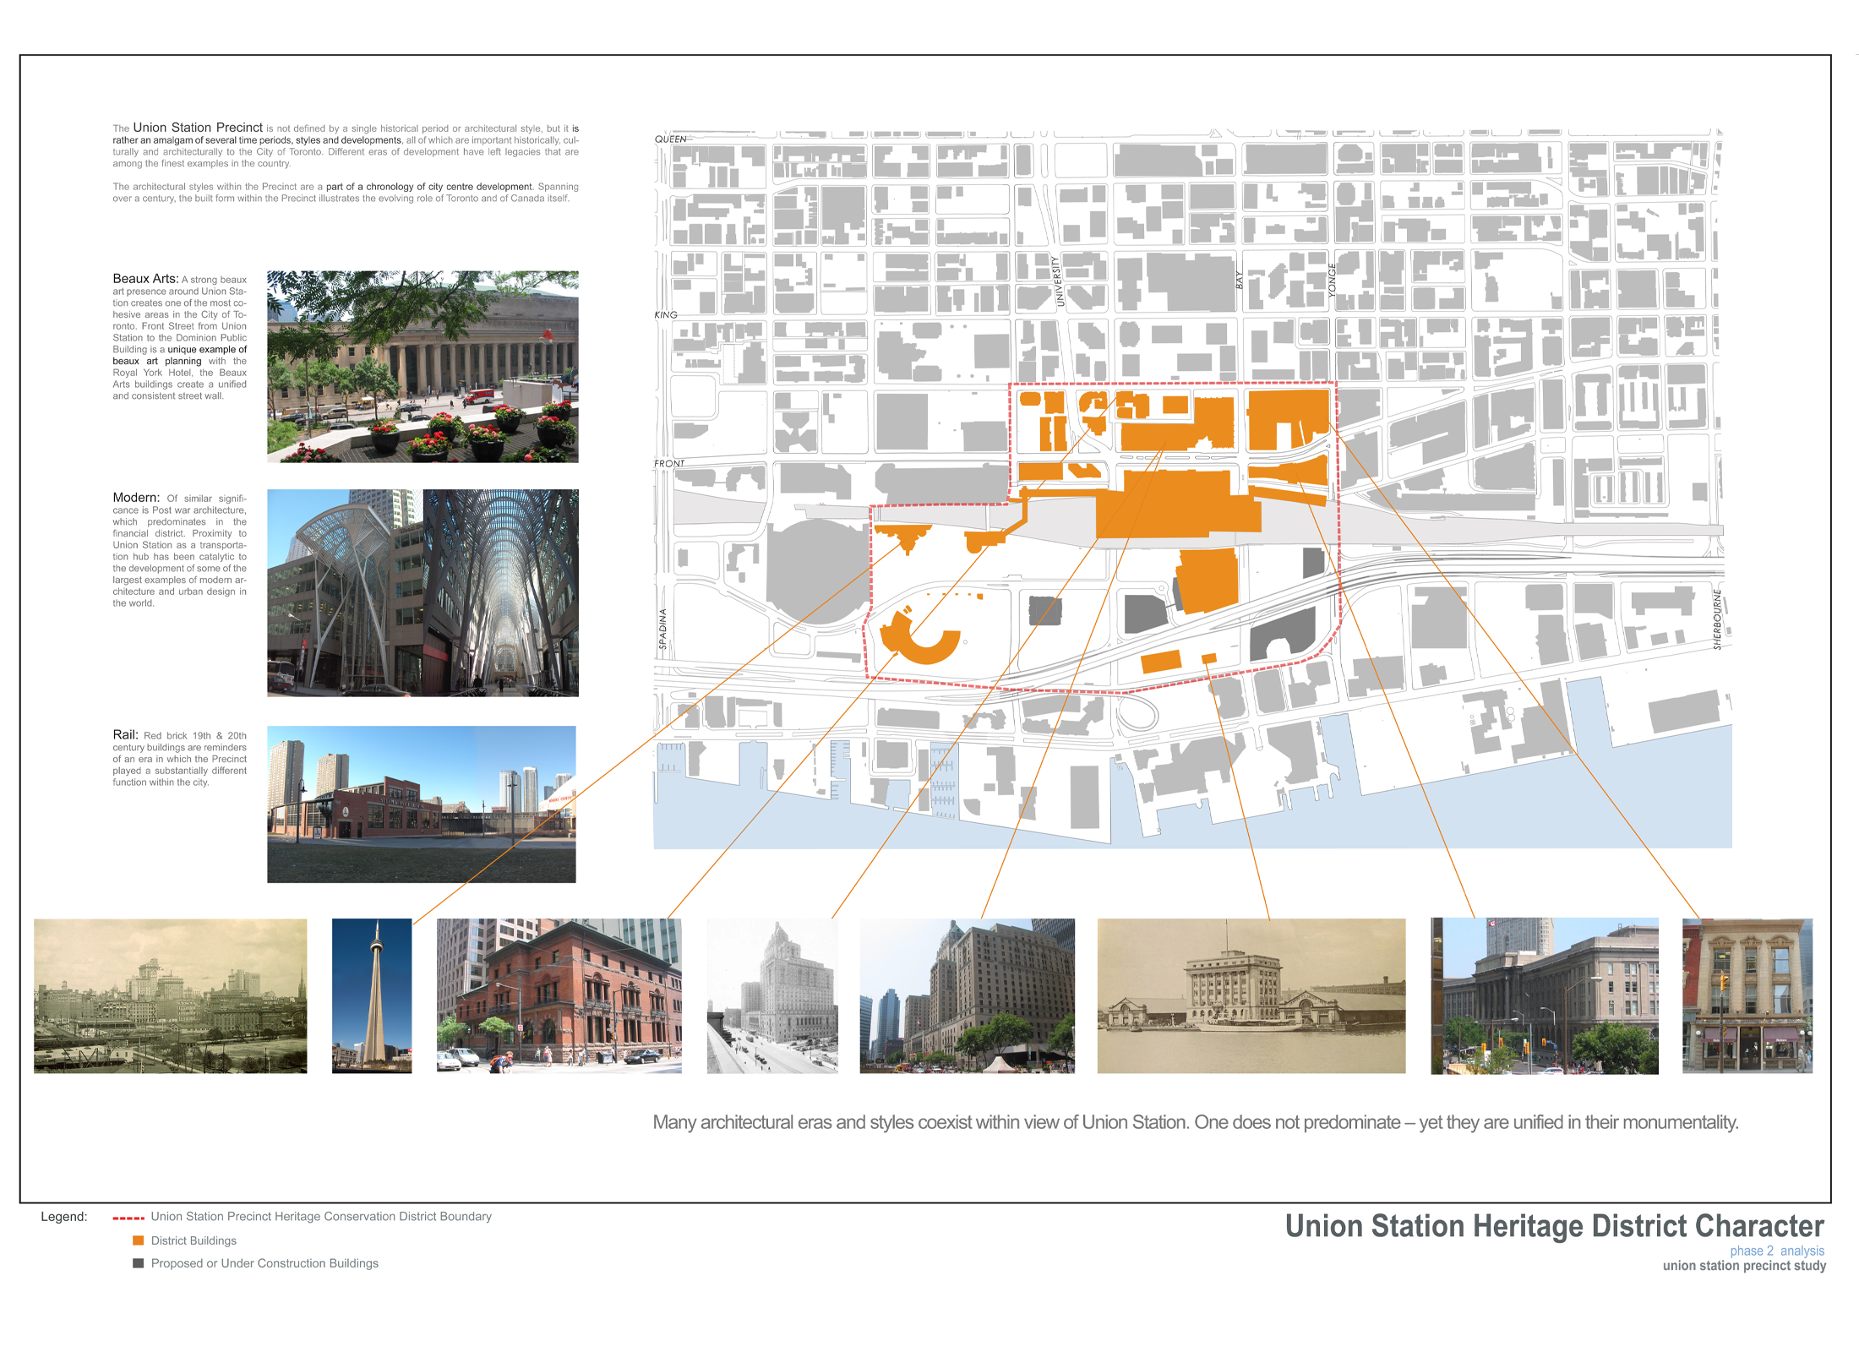The image size is (1859, 1352).
Task: Click the Modern glass atrium photo
Action: 422,592
